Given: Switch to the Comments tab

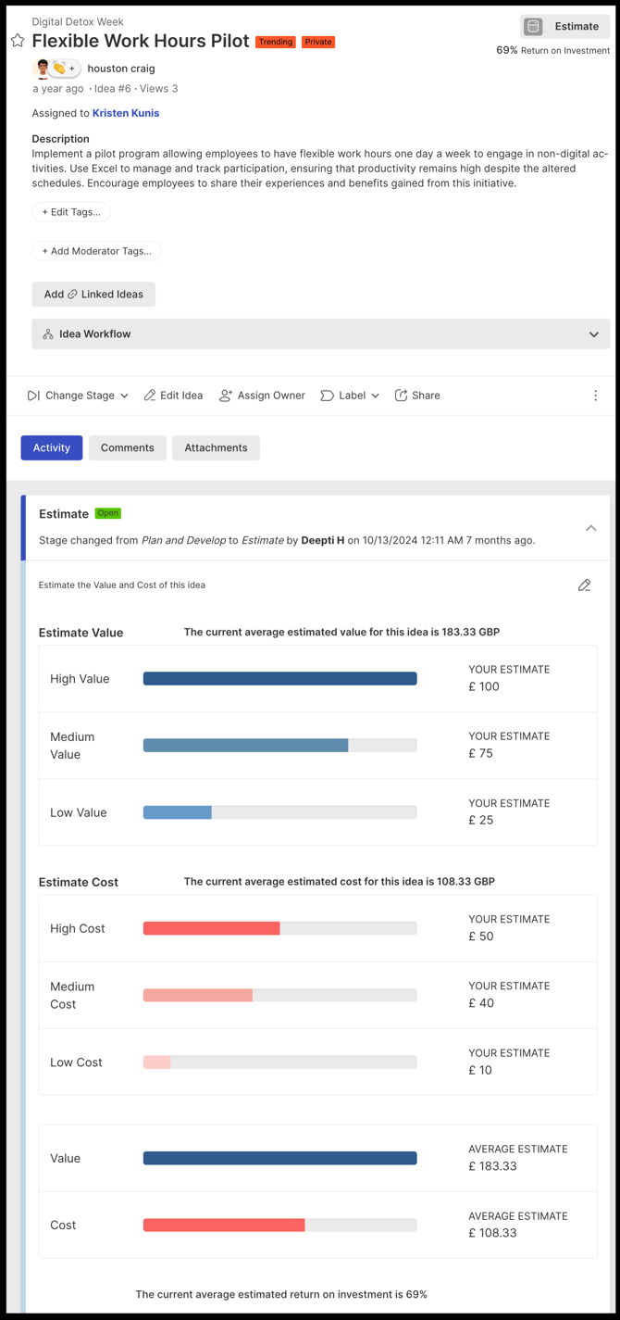Looking at the screenshot, I should pyautogui.click(x=128, y=448).
